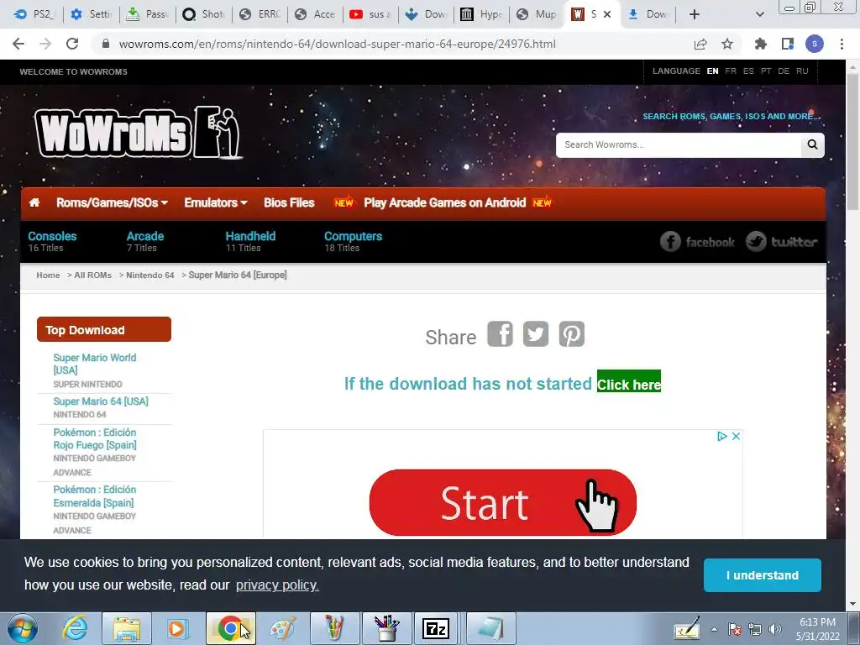
Task: Open Chrome's three-dot menu
Action: click(842, 44)
